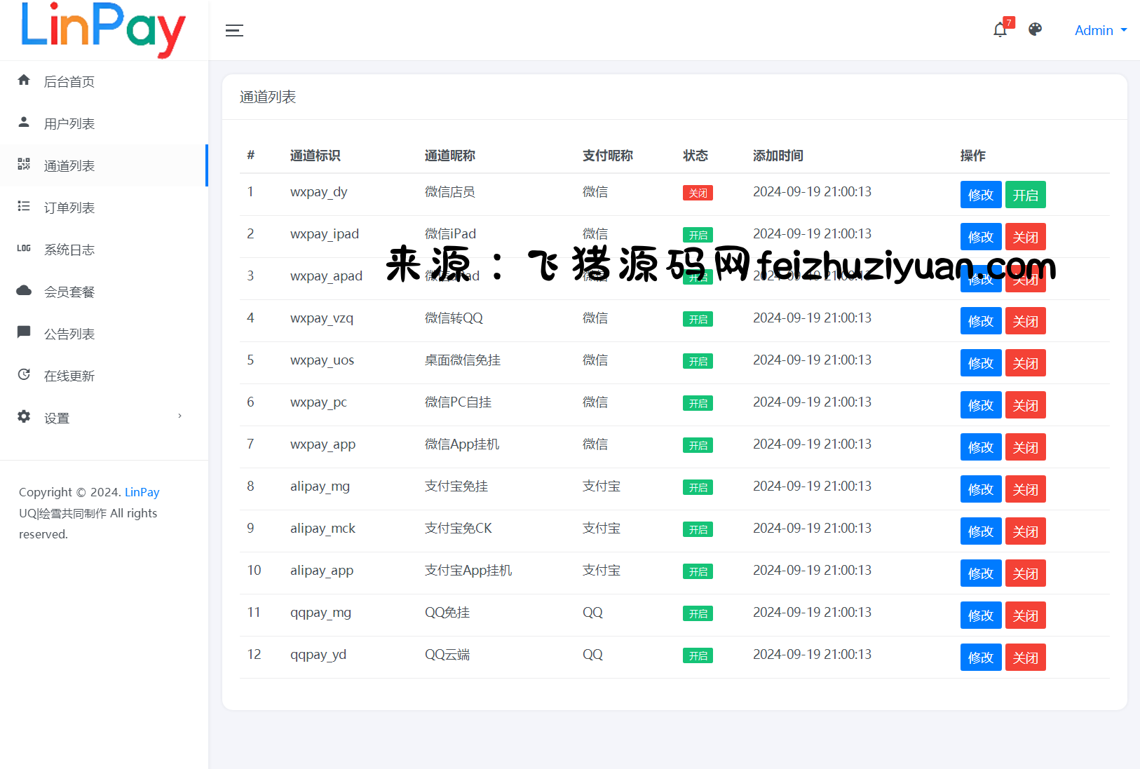
Task: Click the list icon beside 订单列表
Action: 24,207
